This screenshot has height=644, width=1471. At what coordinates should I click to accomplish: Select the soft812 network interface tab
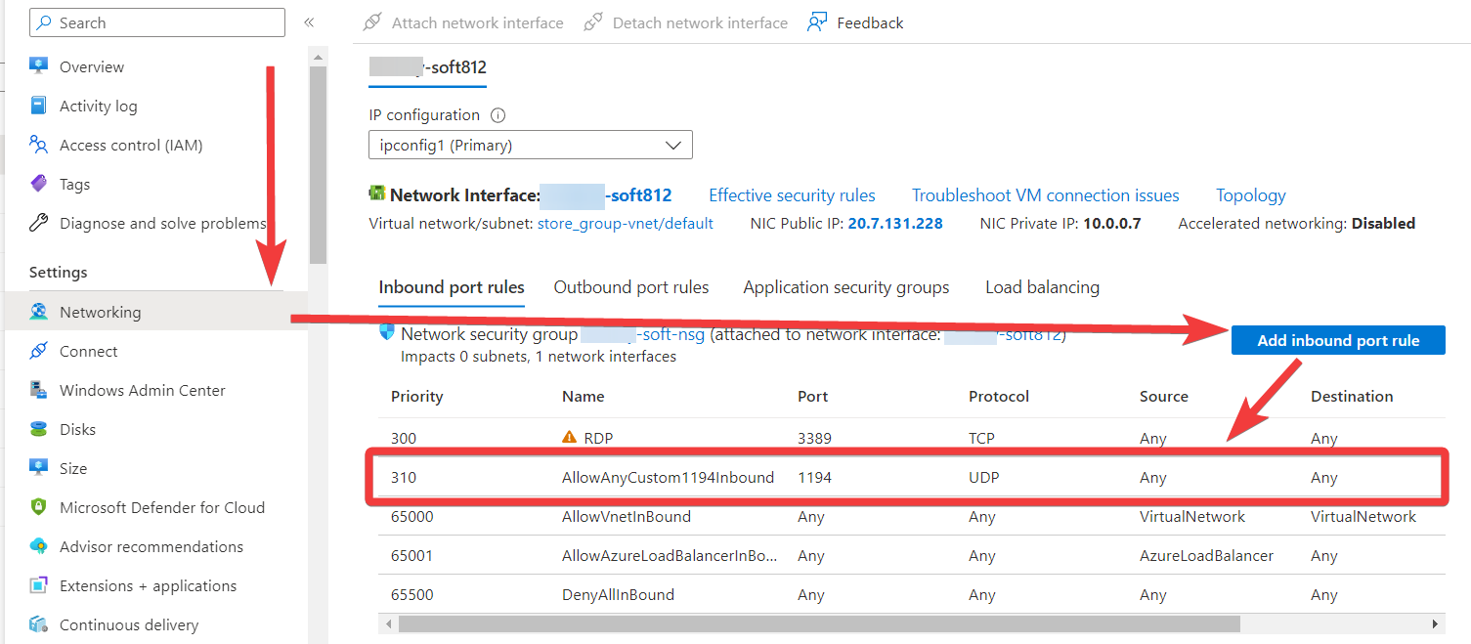pos(428,67)
